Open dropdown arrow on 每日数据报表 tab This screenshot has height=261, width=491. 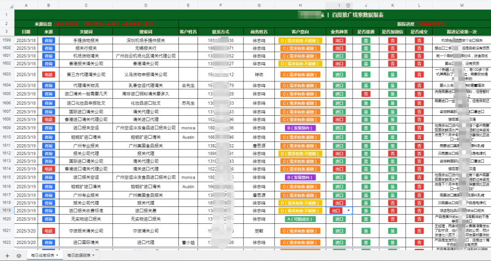[x=94, y=255]
